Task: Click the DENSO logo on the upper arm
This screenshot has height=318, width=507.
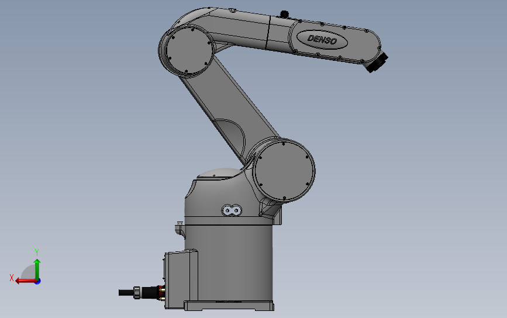Action: [x=322, y=40]
